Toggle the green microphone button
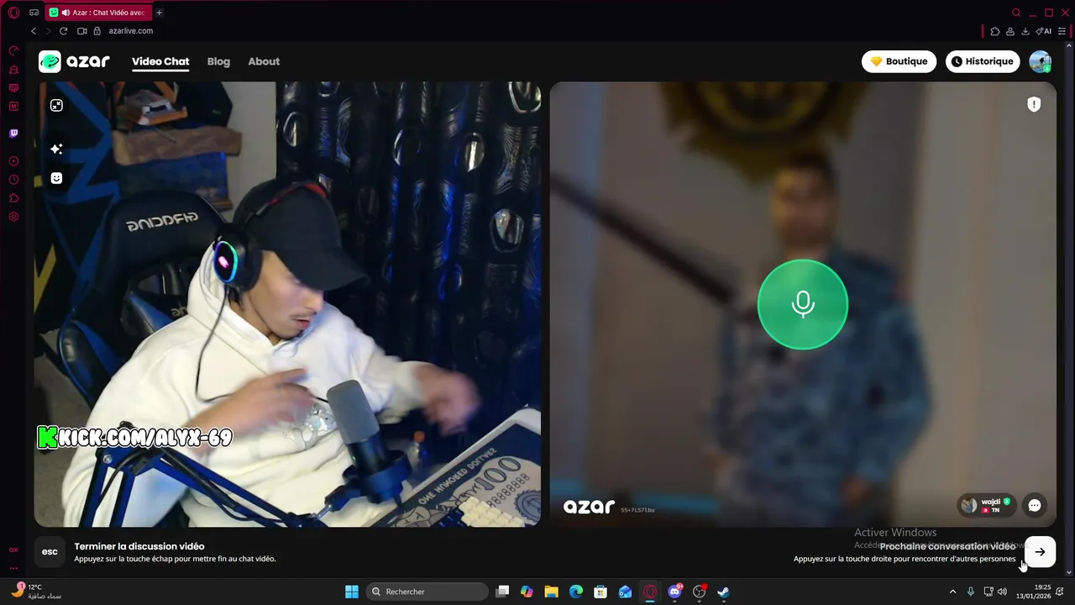This screenshot has width=1075, height=605. [x=803, y=304]
